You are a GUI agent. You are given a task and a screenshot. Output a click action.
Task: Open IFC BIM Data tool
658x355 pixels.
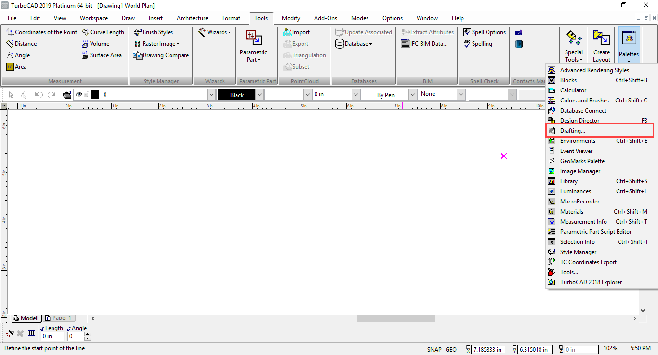424,44
